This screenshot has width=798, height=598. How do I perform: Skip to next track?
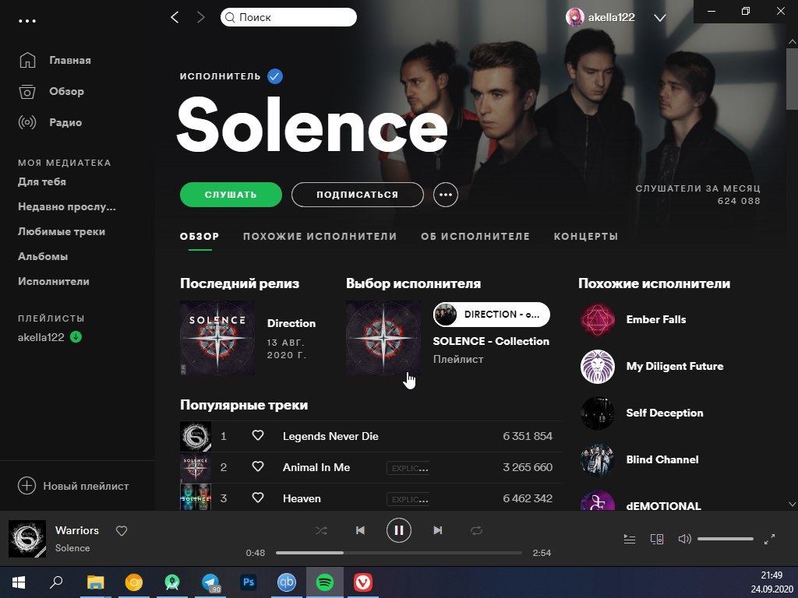[x=438, y=530]
